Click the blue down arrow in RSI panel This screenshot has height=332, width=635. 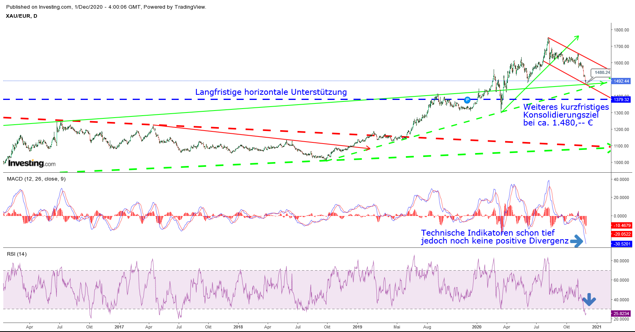589,300
